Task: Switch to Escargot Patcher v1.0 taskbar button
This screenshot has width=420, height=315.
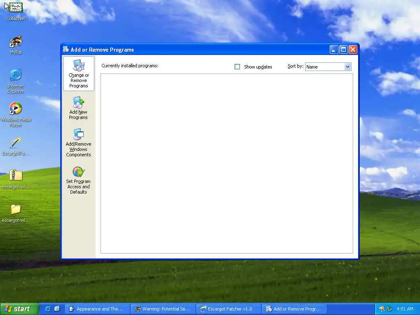Action: click(229, 309)
